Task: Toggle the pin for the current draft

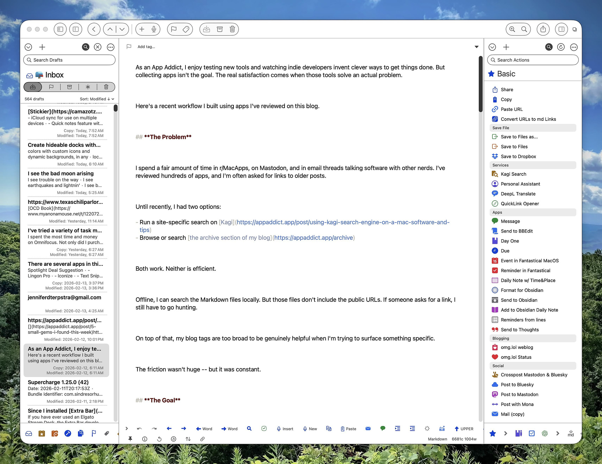Action: [130, 439]
